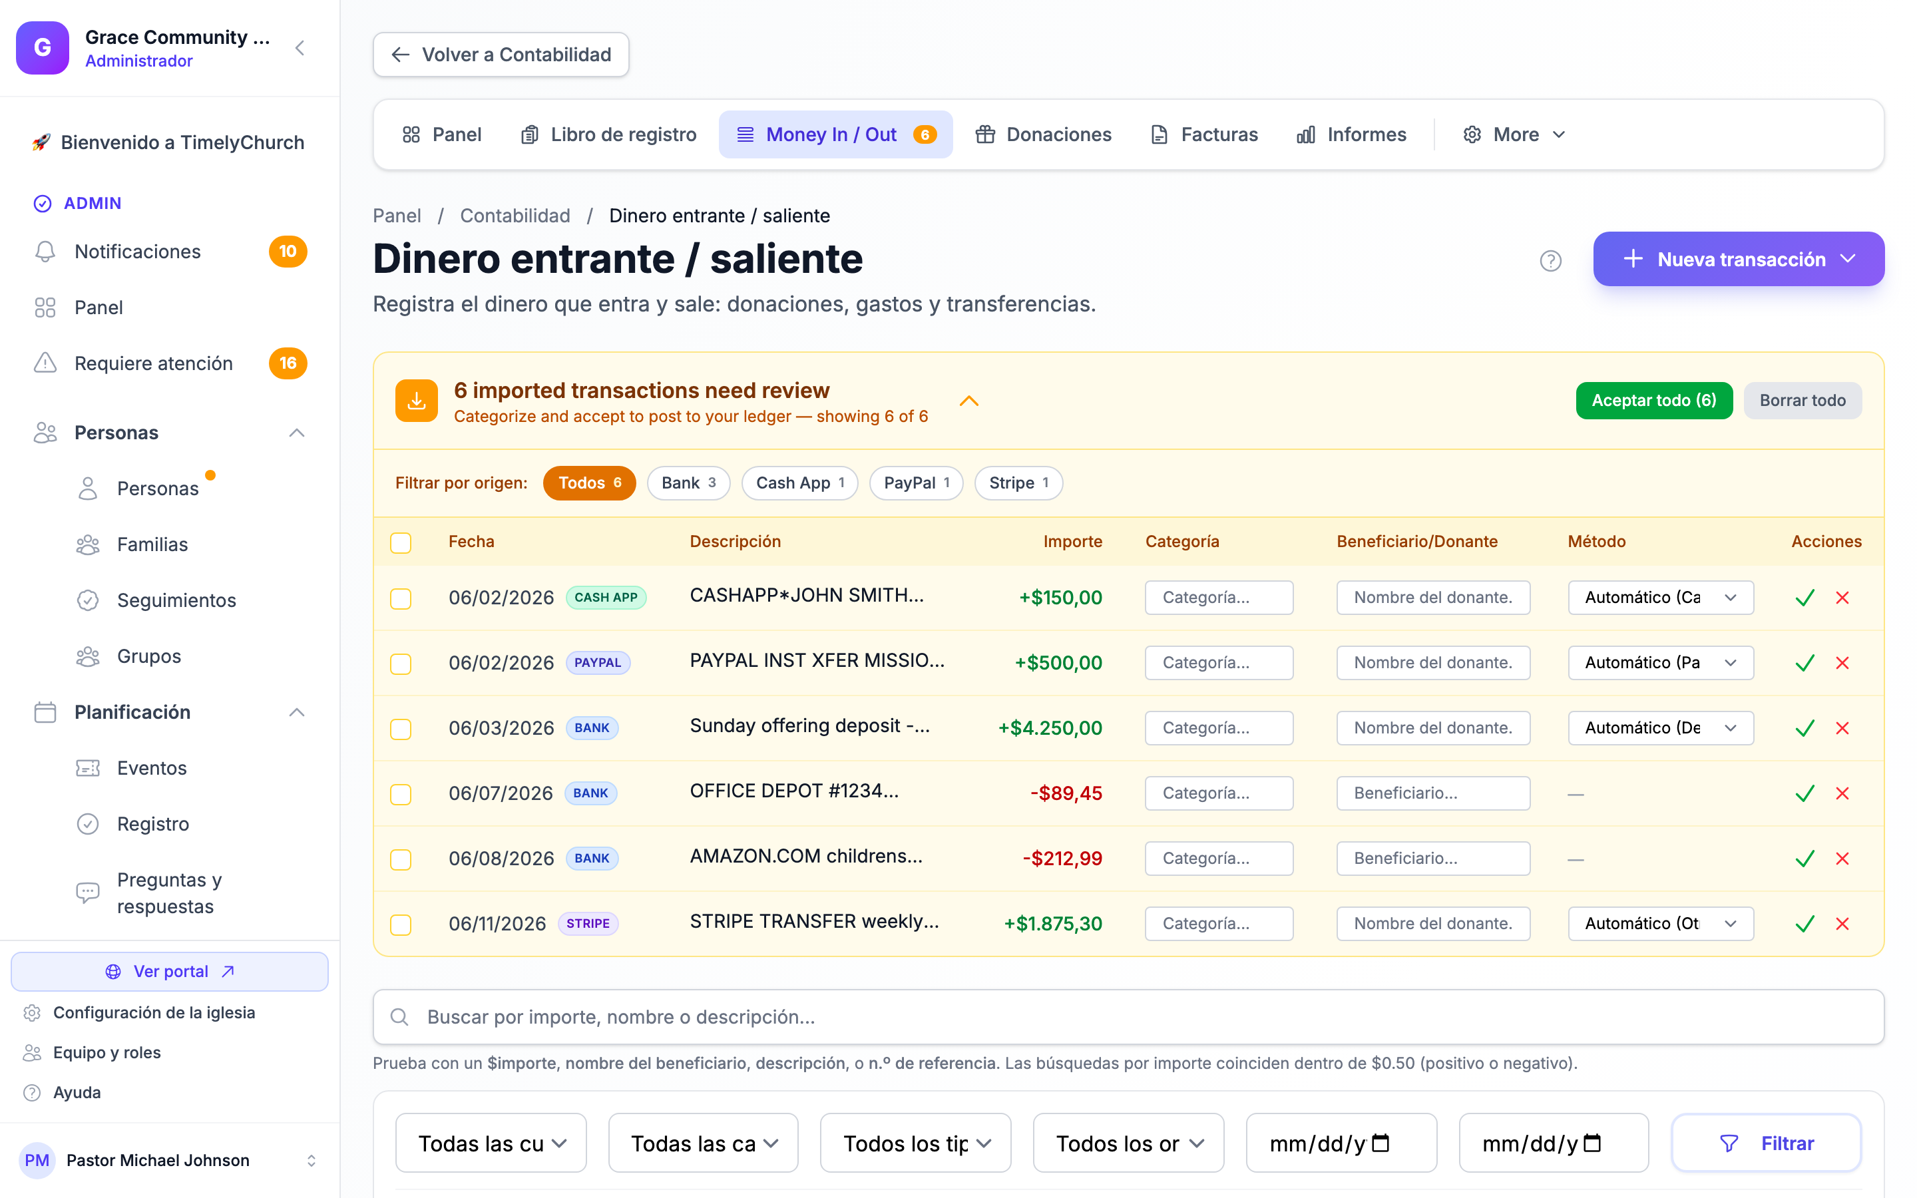Check the PAYPAL INST XFER row checkbox
Viewport: 1917px width, 1198px height.
tap(401, 663)
